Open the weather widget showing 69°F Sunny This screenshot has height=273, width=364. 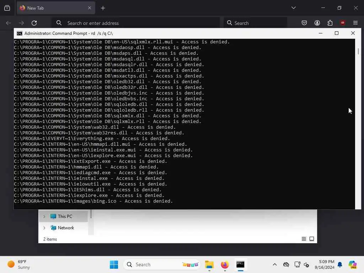pos(18,264)
